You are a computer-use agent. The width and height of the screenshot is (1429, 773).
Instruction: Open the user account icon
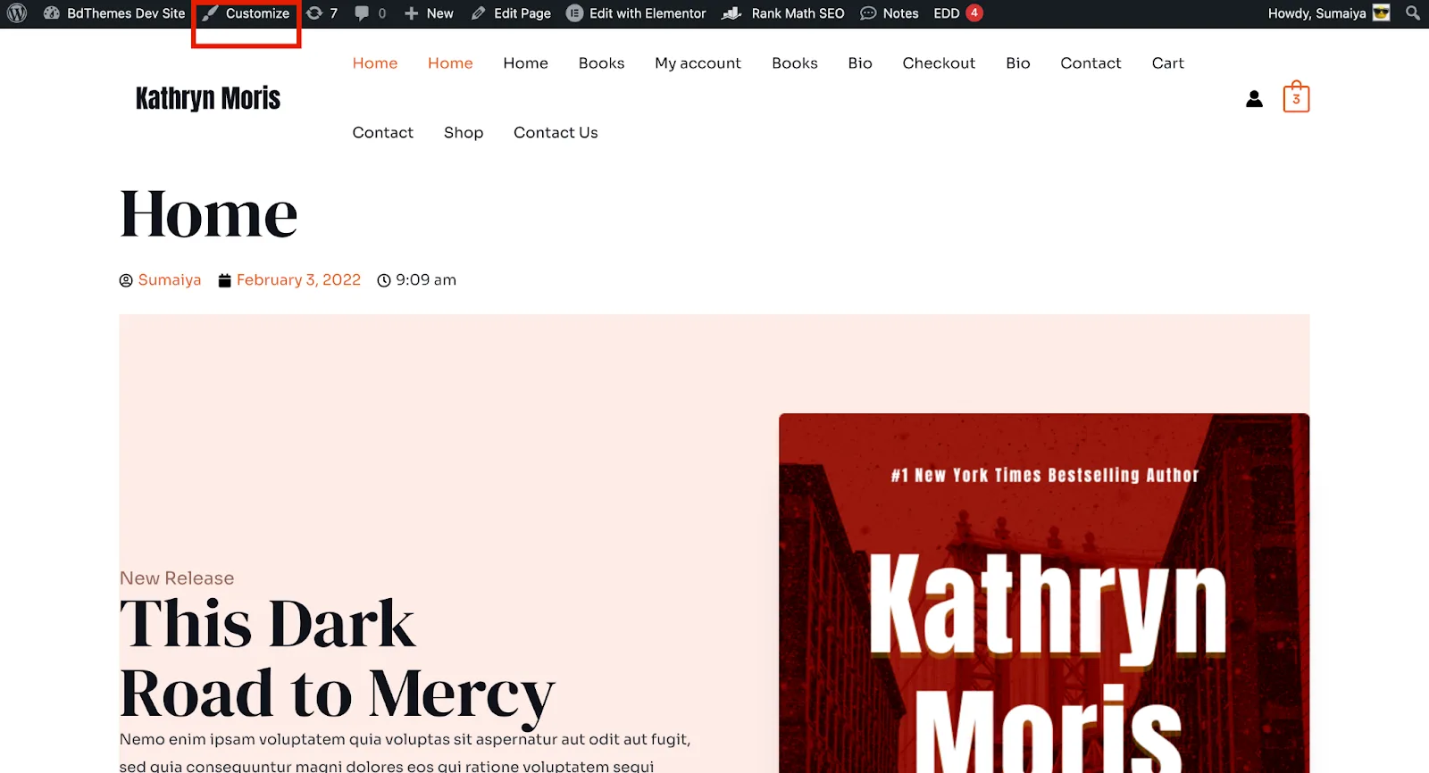point(1255,98)
